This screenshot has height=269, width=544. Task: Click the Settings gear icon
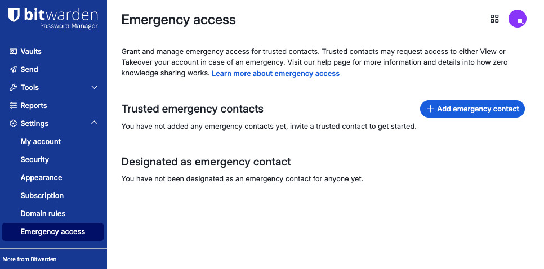13,123
